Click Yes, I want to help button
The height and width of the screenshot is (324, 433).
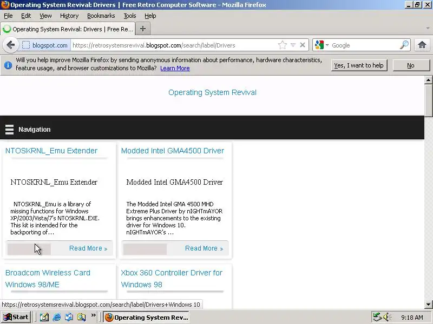359,65
